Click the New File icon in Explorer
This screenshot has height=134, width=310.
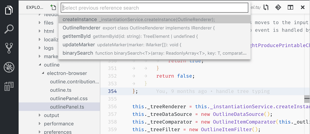(x=53, y=7)
